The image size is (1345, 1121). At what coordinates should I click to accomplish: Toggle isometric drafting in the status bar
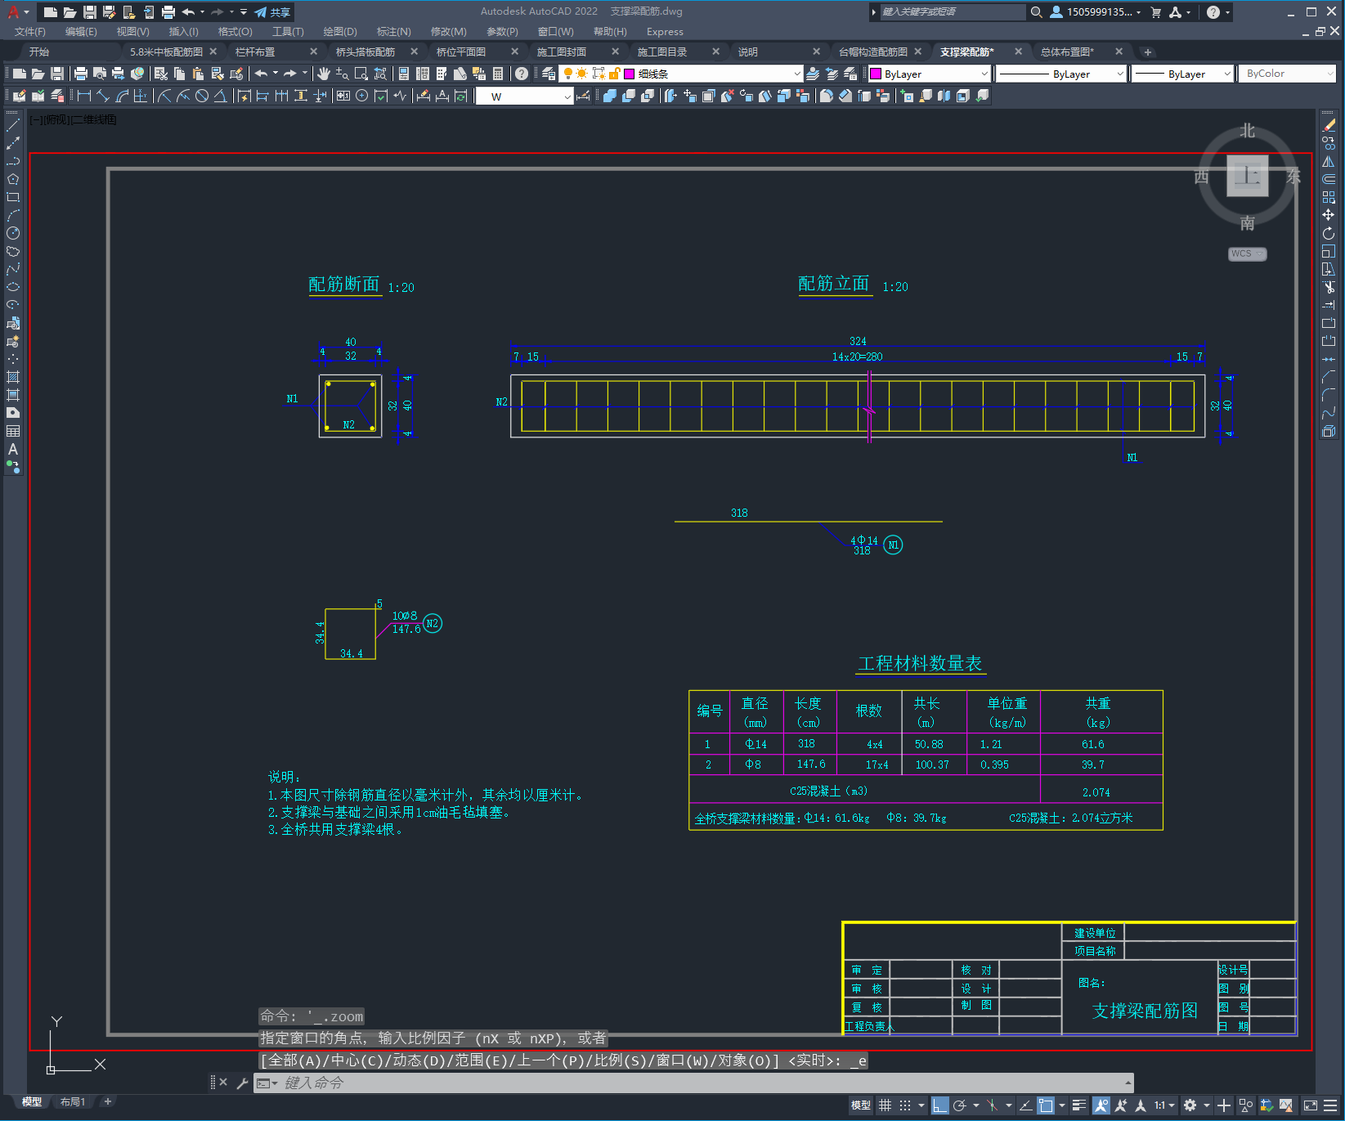[x=992, y=1105]
